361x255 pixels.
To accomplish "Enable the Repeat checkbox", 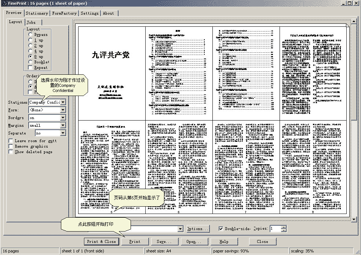I will (x=30, y=67).
